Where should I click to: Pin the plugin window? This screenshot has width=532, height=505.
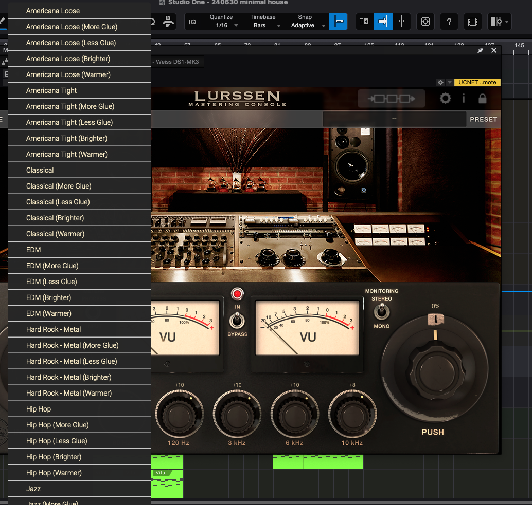480,50
